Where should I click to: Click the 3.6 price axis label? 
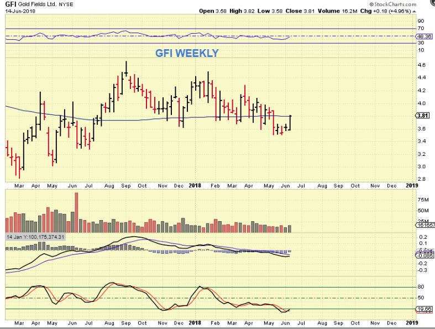click(x=422, y=128)
